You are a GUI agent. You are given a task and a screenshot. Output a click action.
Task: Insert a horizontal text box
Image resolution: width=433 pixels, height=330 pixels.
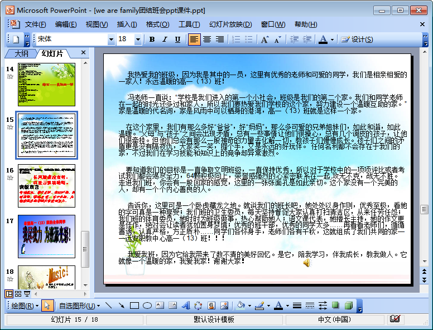[x=160, y=306]
